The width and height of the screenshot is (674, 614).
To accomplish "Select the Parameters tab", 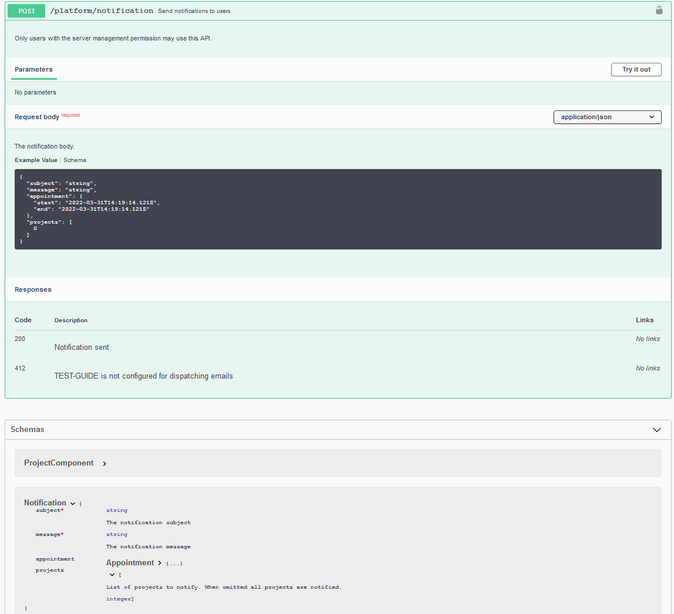I will click(33, 69).
